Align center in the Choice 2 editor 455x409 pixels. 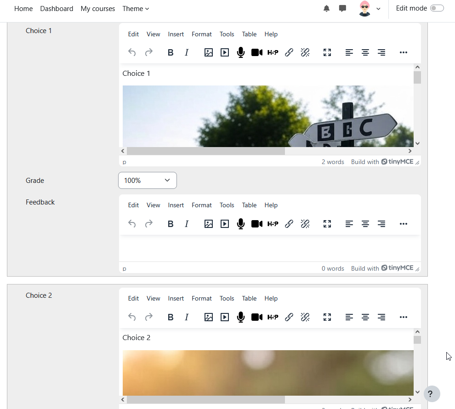tap(365, 317)
